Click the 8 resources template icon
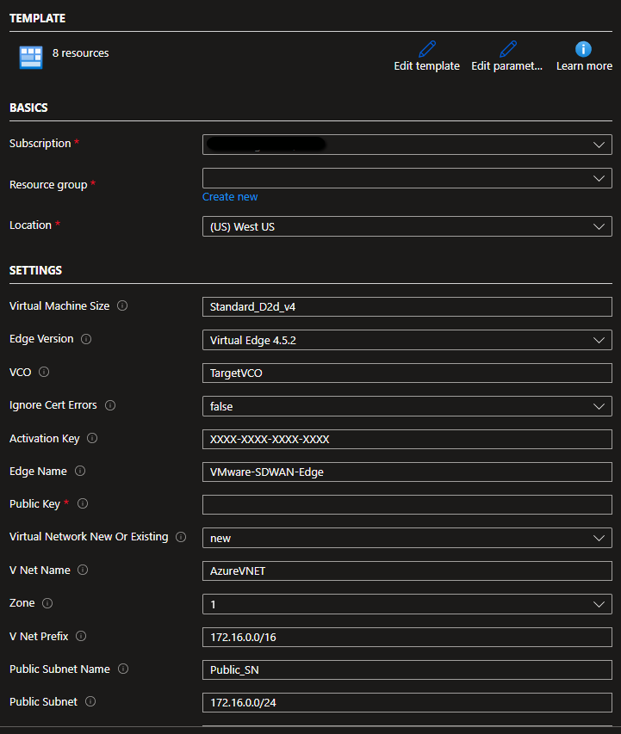This screenshot has width=621, height=734. click(31, 57)
